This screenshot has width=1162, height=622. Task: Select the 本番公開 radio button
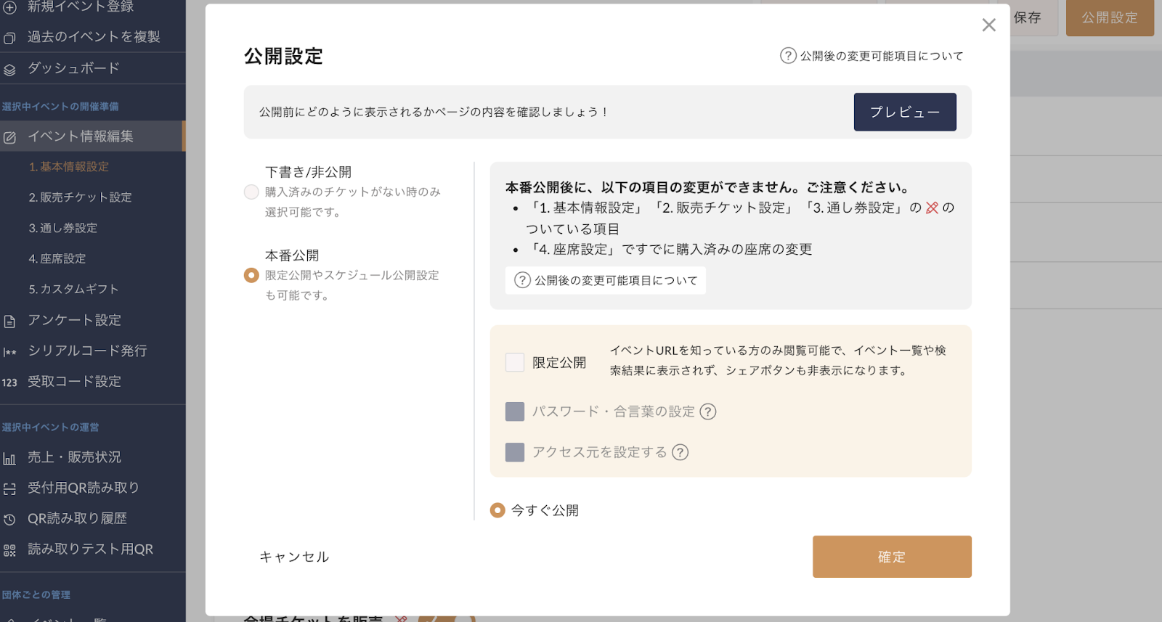click(x=251, y=275)
